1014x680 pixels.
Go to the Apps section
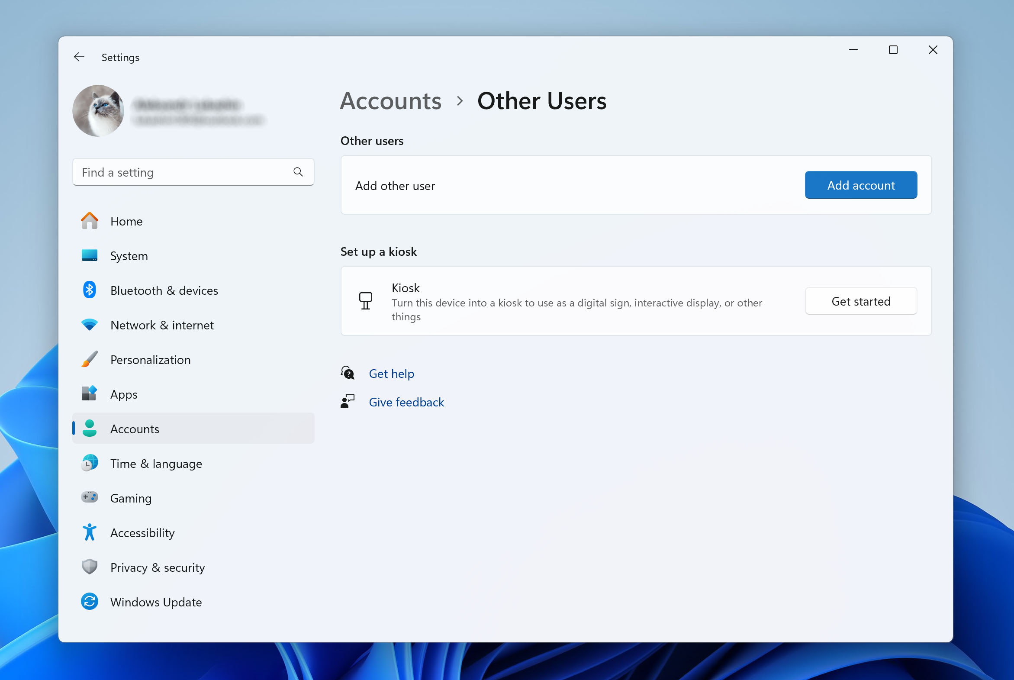pyautogui.click(x=193, y=394)
